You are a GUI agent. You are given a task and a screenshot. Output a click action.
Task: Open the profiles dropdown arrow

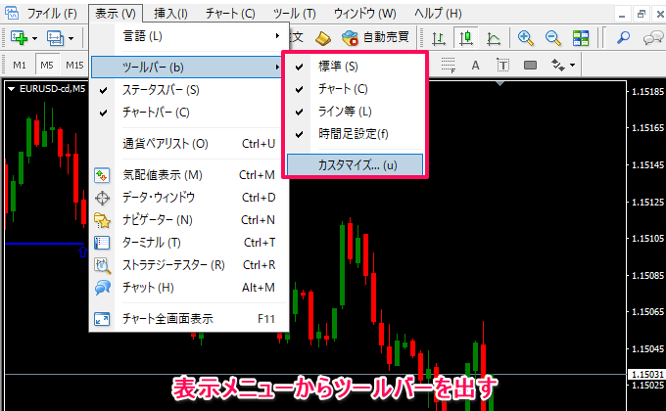pos(71,38)
